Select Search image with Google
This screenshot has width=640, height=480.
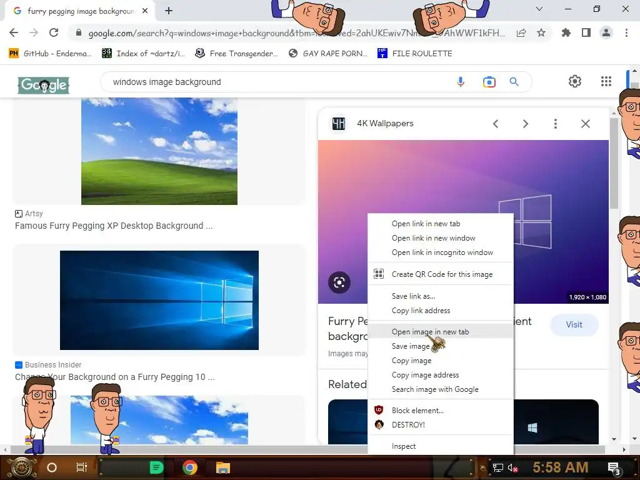(x=441, y=389)
